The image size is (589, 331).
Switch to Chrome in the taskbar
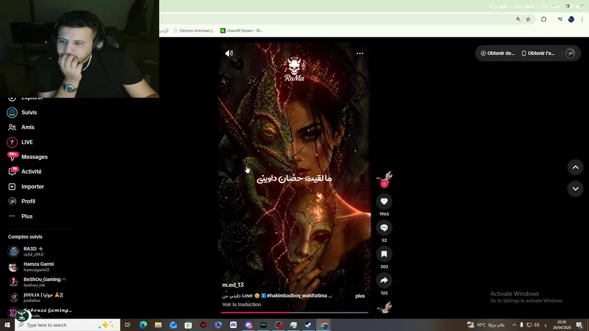(x=324, y=325)
